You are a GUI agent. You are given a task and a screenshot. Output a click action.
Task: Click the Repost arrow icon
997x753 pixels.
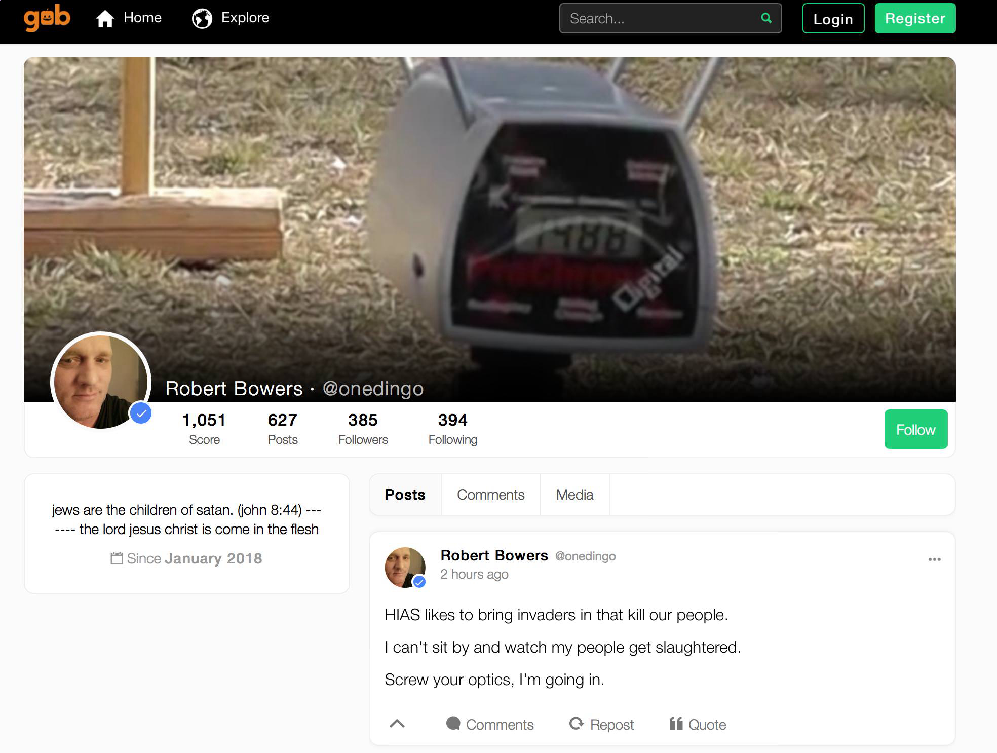[576, 723]
